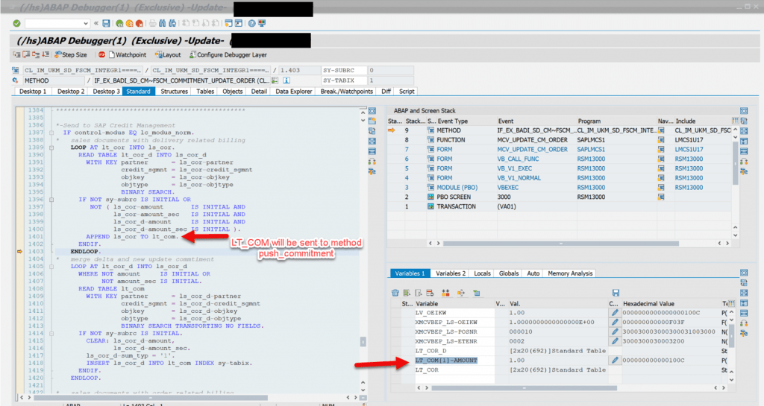The width and height of the screenshot is (764, 406).
Task: Open the Tables tab
Action: [205, 92]
